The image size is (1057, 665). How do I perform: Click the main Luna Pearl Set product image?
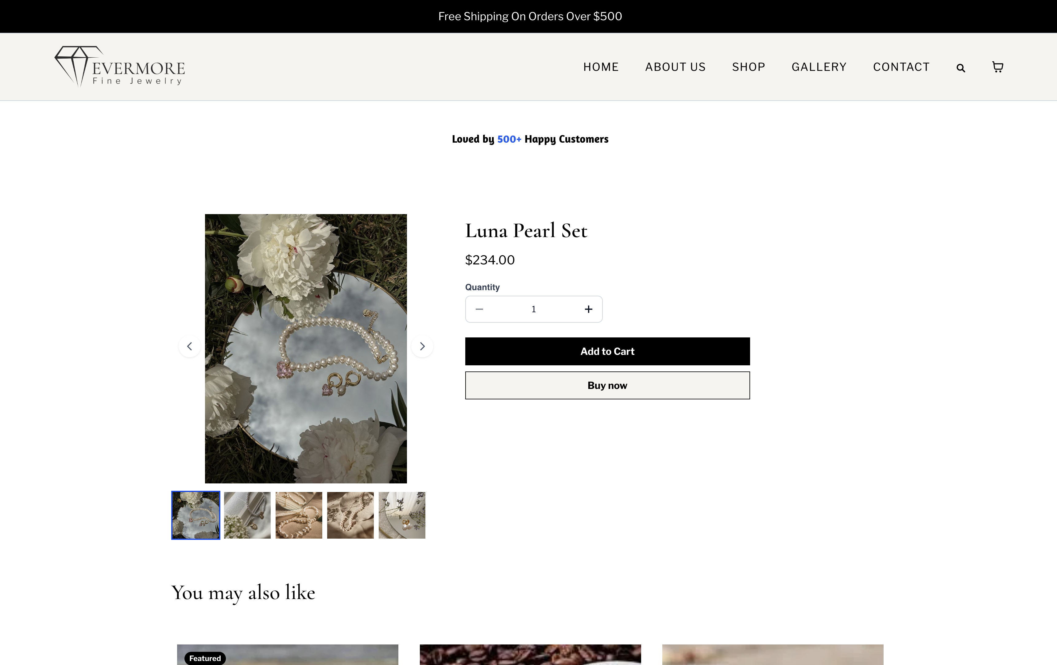(306, 349)
